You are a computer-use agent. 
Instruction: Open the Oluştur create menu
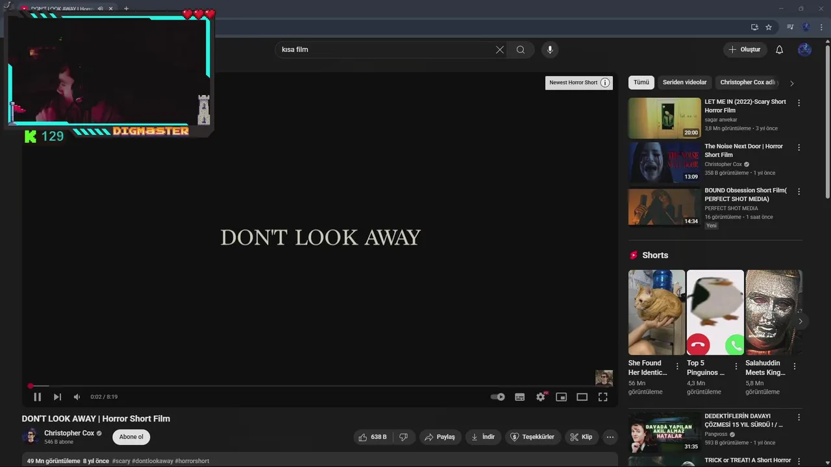pos(744,50)
